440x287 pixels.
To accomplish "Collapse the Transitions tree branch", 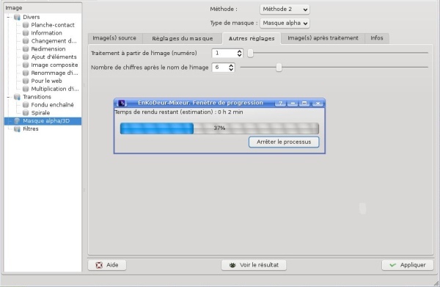I will coord(8,97).
